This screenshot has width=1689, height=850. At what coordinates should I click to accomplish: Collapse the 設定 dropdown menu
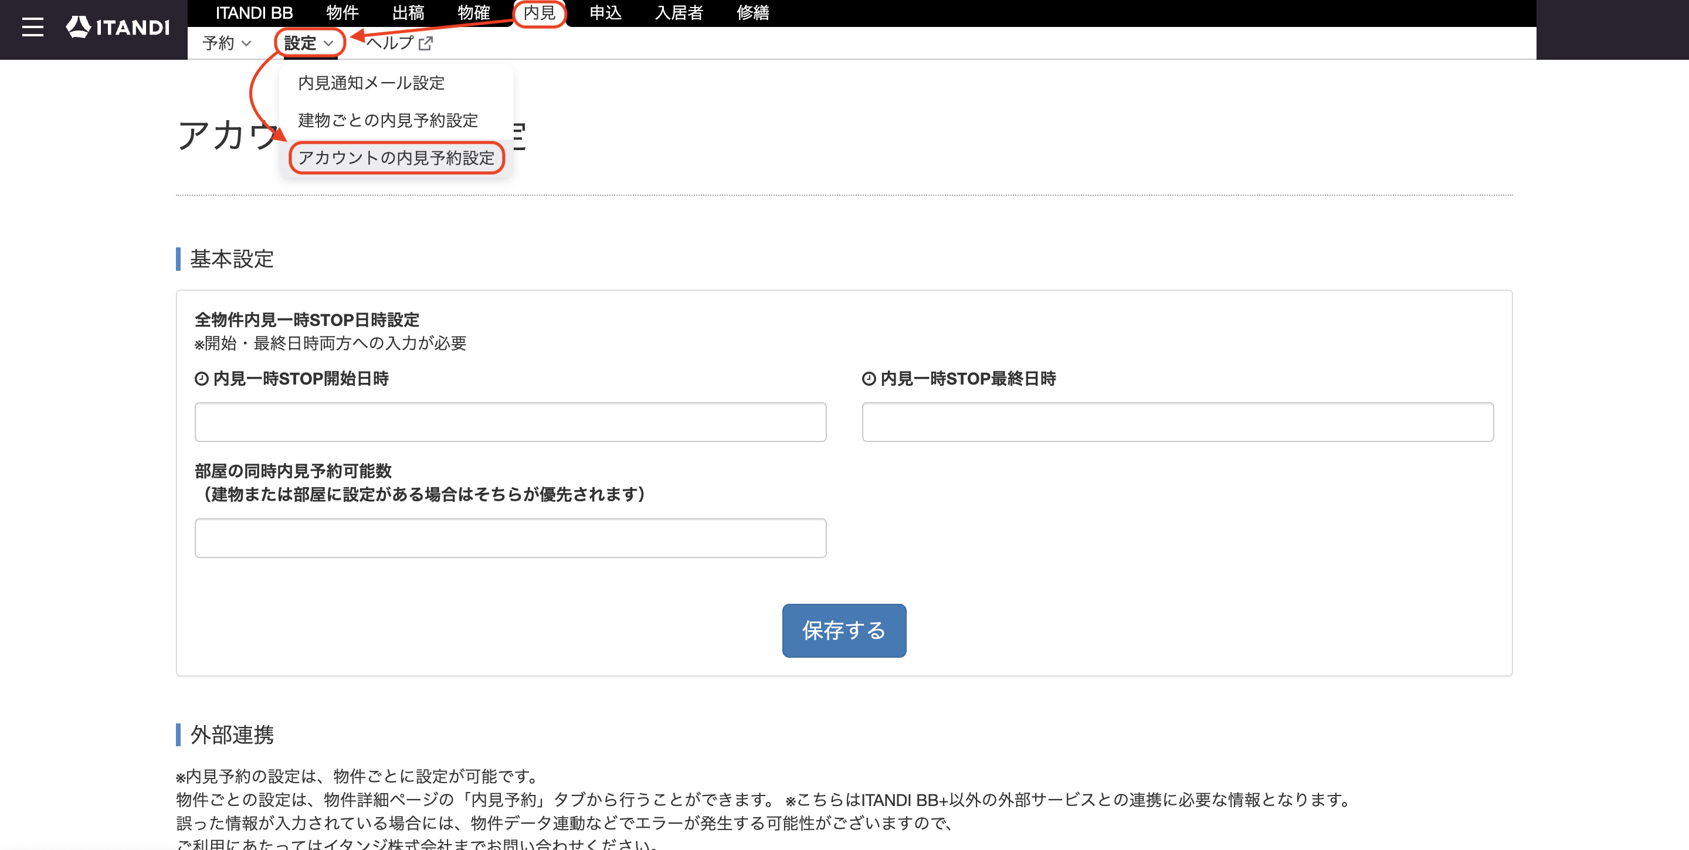point(310,43)
